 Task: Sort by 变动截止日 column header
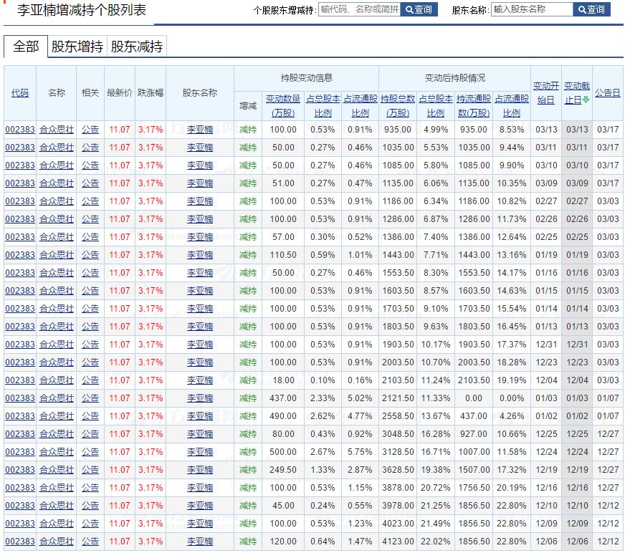tap(577, 93)
